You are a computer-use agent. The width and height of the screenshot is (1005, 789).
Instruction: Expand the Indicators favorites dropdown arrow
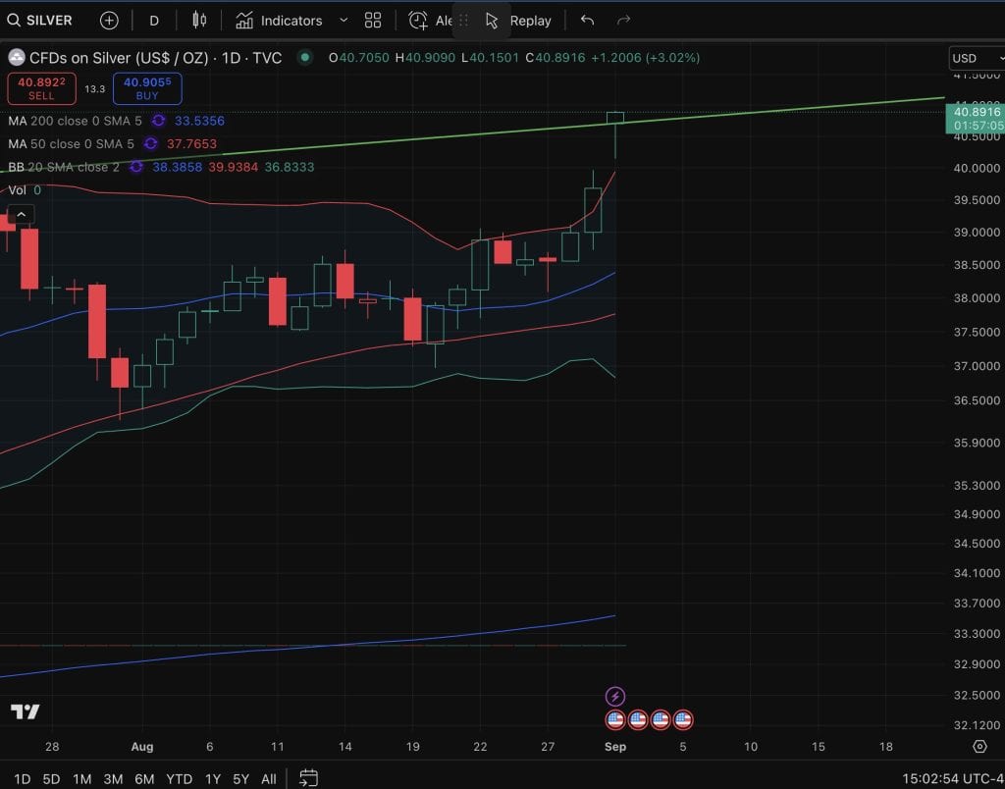coord(343,21)
